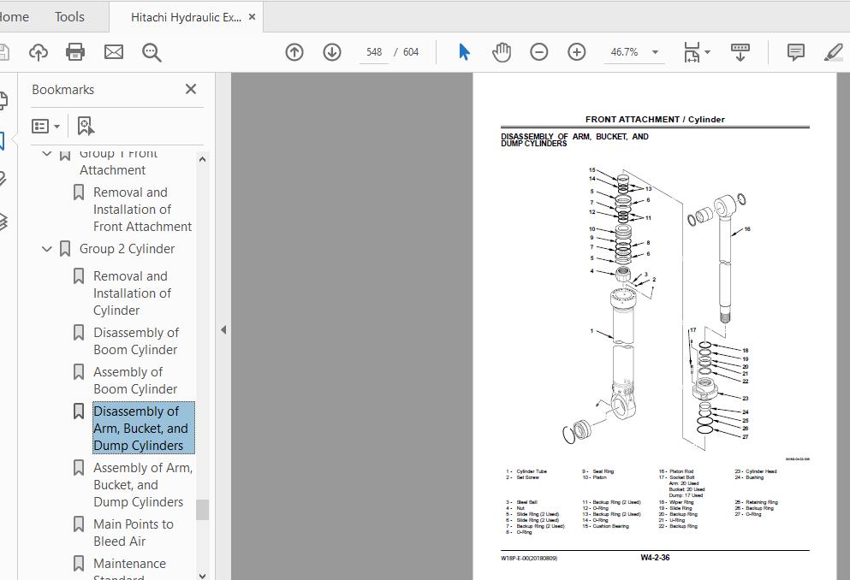Jump to Main Points to Bleed Air
This screenshot has width=850, height=580.
point(132,532)
